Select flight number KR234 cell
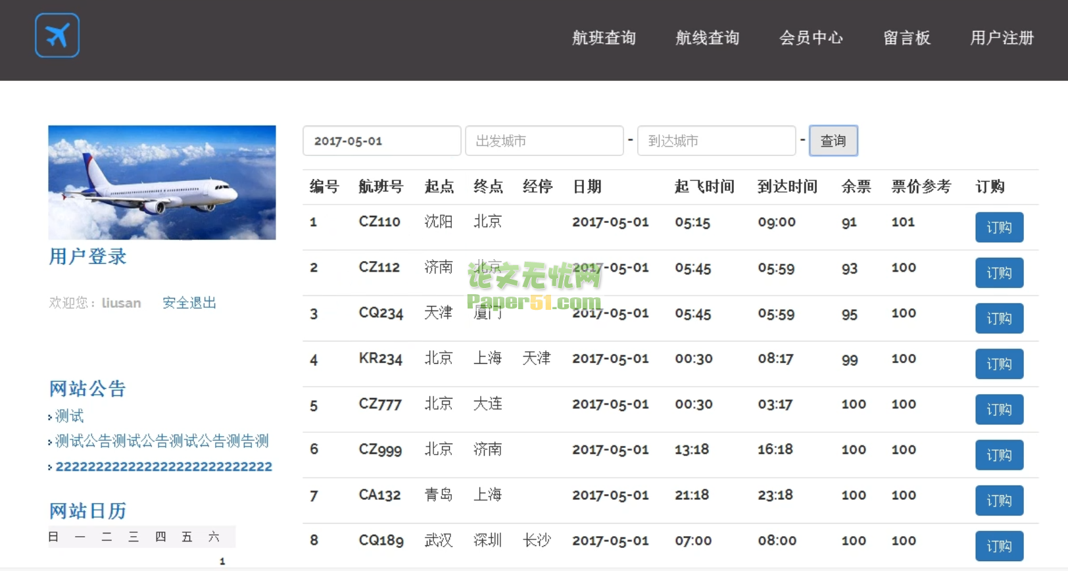 pyautogui.click(x=380, y=359)
